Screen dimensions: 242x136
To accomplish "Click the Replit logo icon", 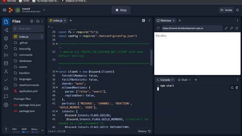I will pos(11,10).
